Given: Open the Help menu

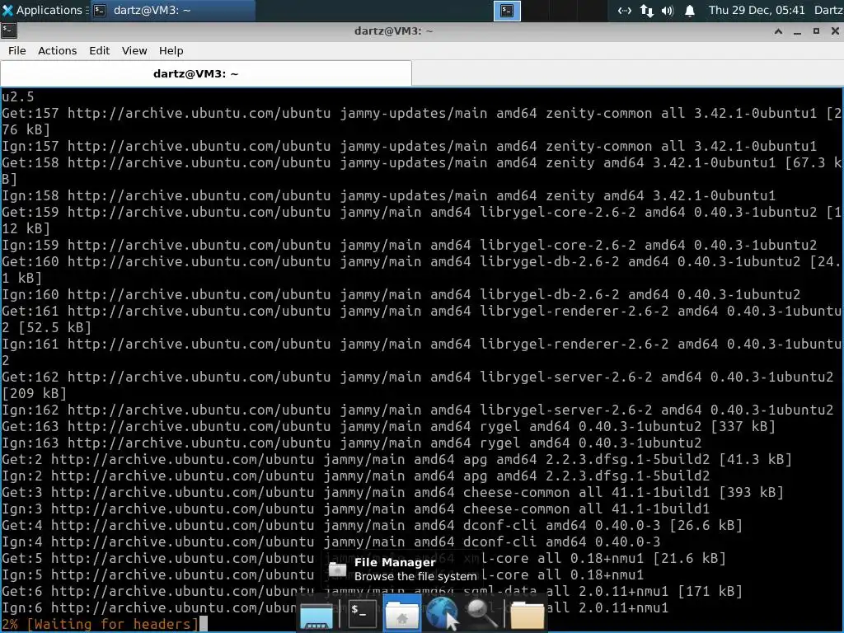Looking at the screenshot, I should (171, 50).
